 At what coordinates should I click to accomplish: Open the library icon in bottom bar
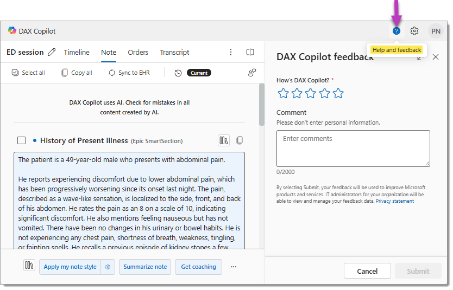pyautogui.click(x=29, y=265)
